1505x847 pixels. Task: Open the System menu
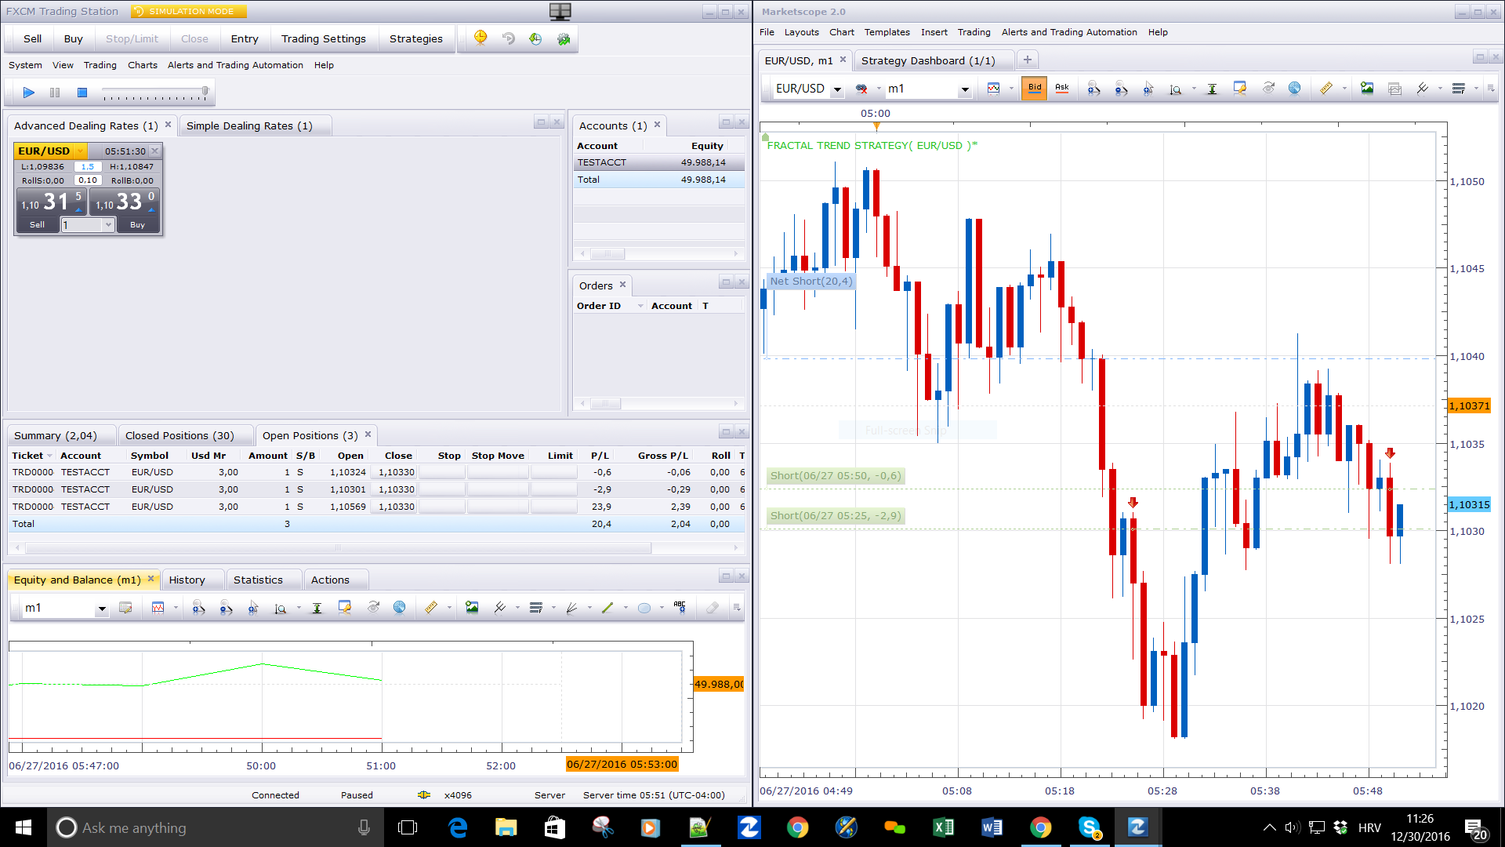[x=25, y=65]
